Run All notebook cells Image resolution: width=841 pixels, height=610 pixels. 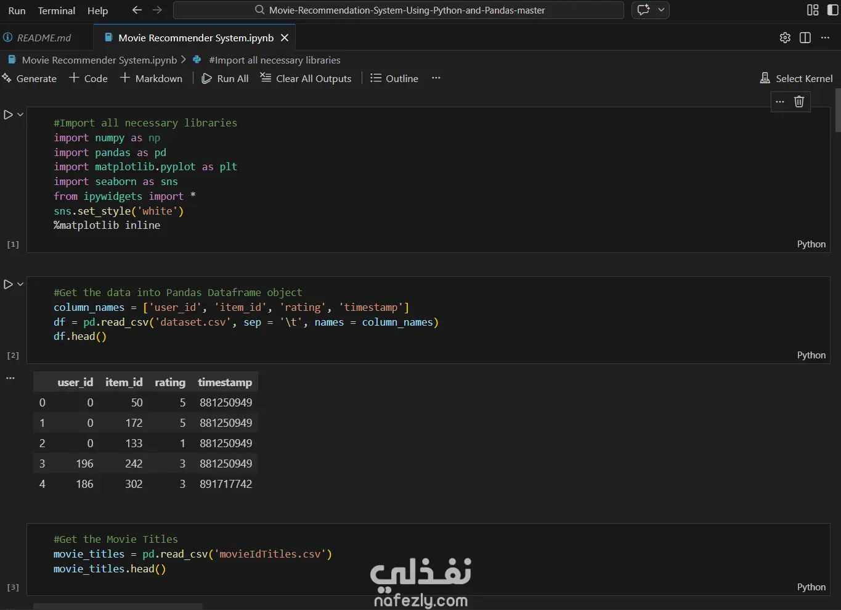(225, 78)
